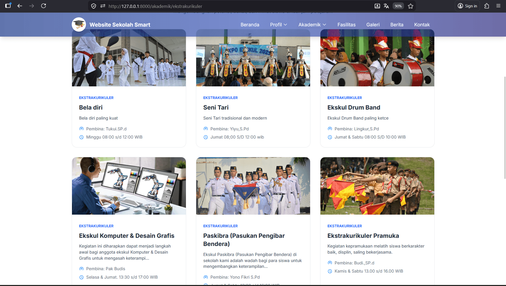The height and width of the screenshot is (286, 506).
Task: Click the clock icon beside Minggu 08:00 schedule
Action: pyautogui.click(x=81, y=137)
